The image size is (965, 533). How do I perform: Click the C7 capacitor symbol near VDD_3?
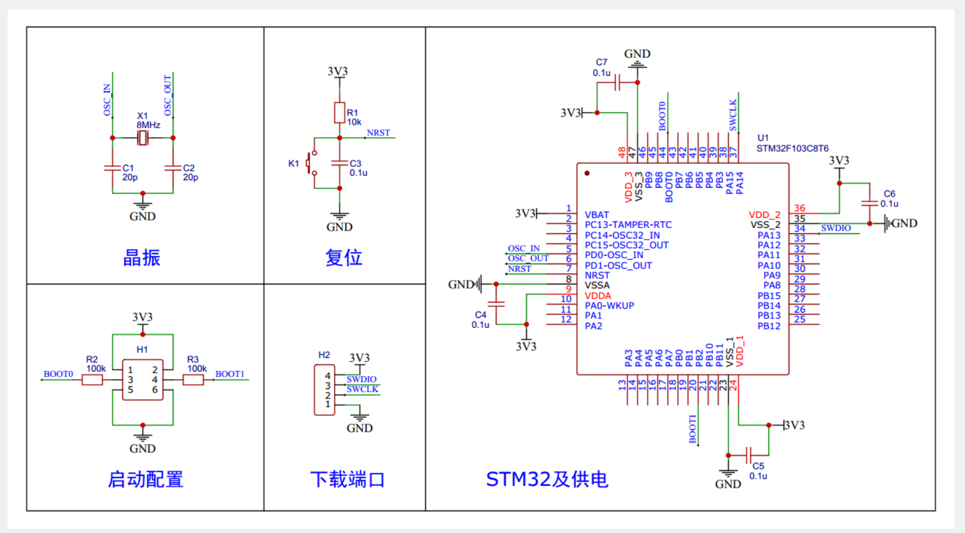tap(618, 83)
